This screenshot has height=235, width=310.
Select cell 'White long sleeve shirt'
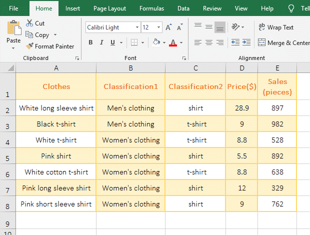click(x=56, y=107)
